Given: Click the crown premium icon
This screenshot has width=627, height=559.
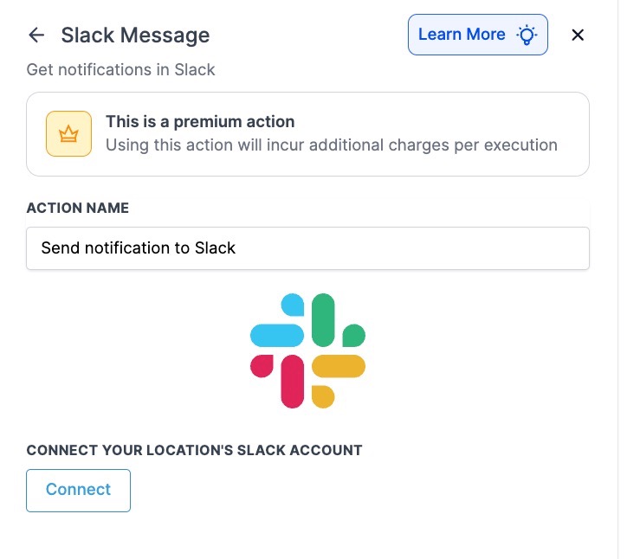Looking at the screenshot, I should pyautogui.click(x=68, y=134).
